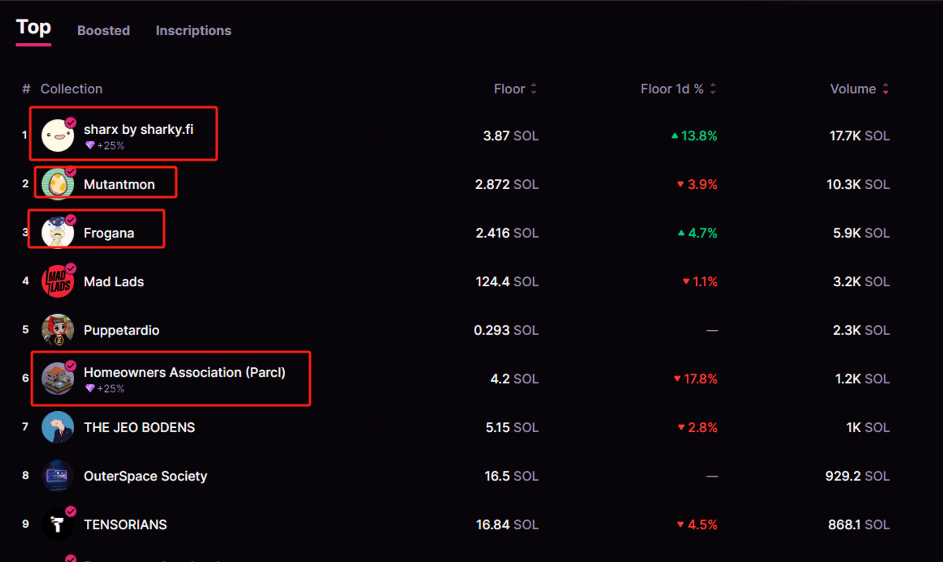Click verified badge on Mad Lads

coord(71,268)
